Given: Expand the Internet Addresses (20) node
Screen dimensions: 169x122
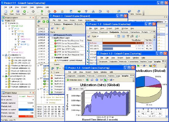Looking at the screenshot, I should 6,74.
